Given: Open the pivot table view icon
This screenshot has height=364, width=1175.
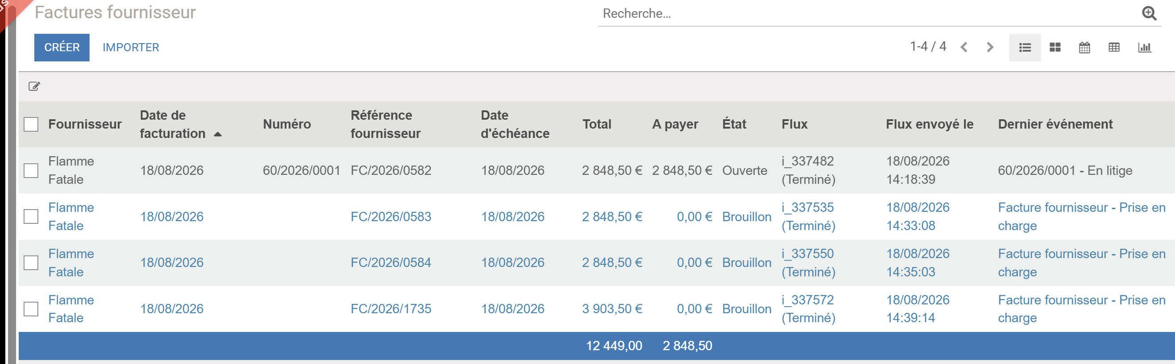Looking at the screenshot, I should pos(1114,47).
